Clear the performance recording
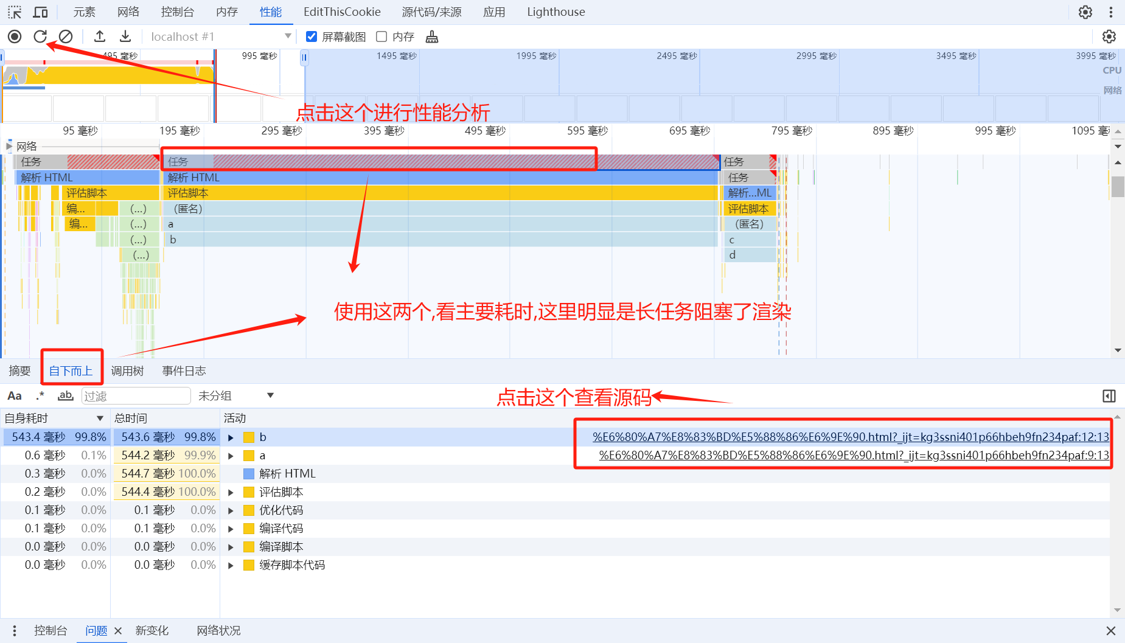The image size is (1125, 643). 66,36
